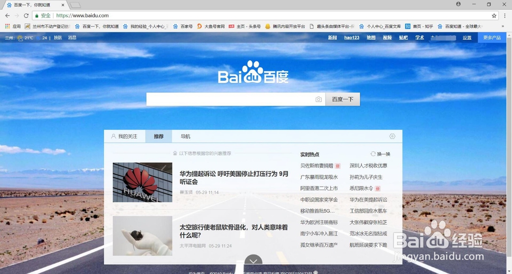
Task: Open the 腾讯内容开放平台 bookmark
Action: click(x=285, y=27)
